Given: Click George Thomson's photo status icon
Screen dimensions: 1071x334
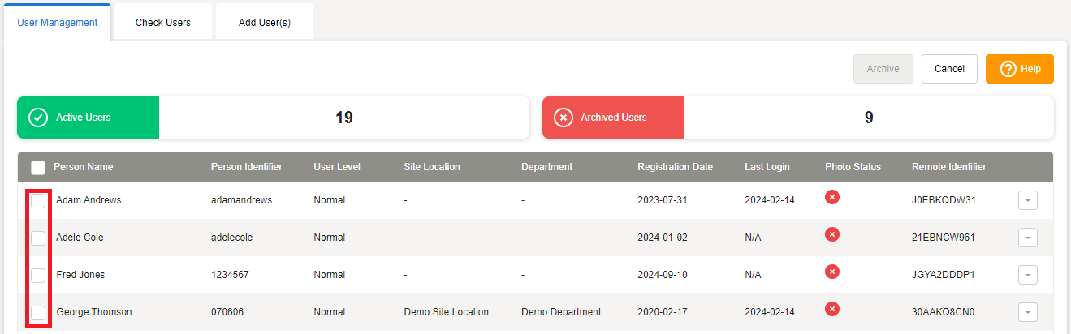Looking at the screenshot, I should point(831,309).
